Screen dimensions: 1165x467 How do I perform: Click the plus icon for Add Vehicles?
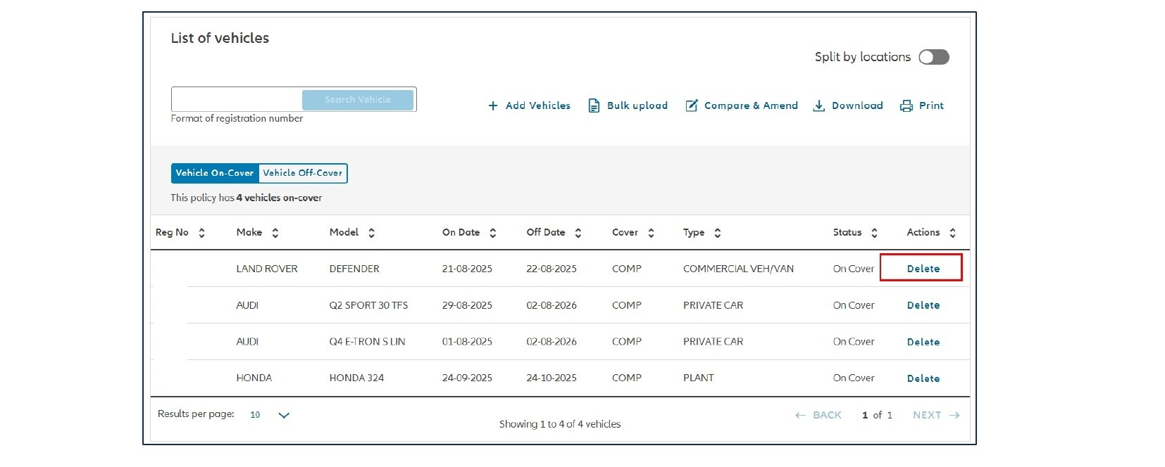click(493, 106)
